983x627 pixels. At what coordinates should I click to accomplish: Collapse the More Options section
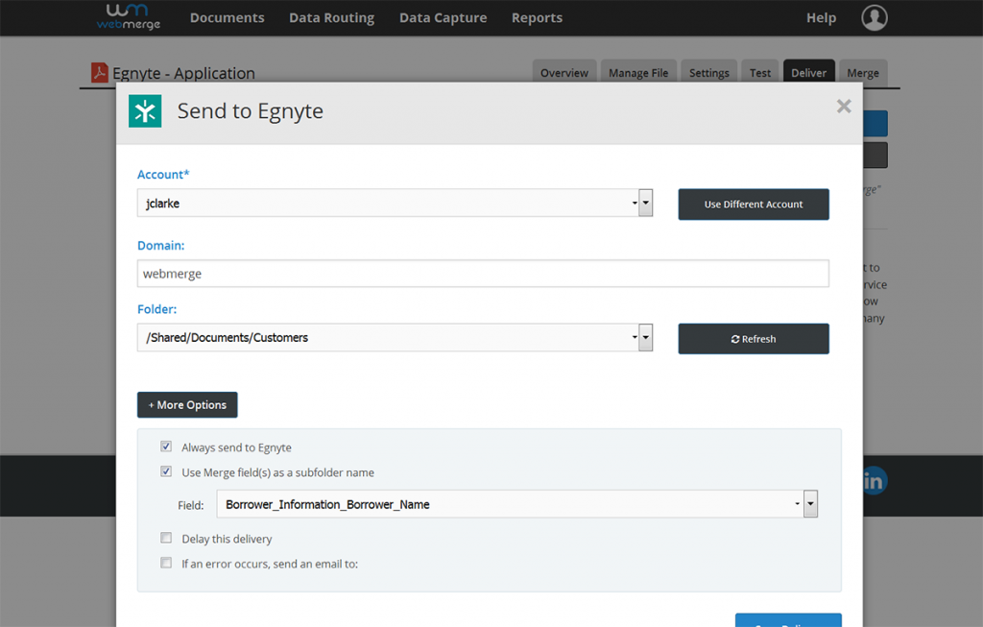(x=187, y=405)
